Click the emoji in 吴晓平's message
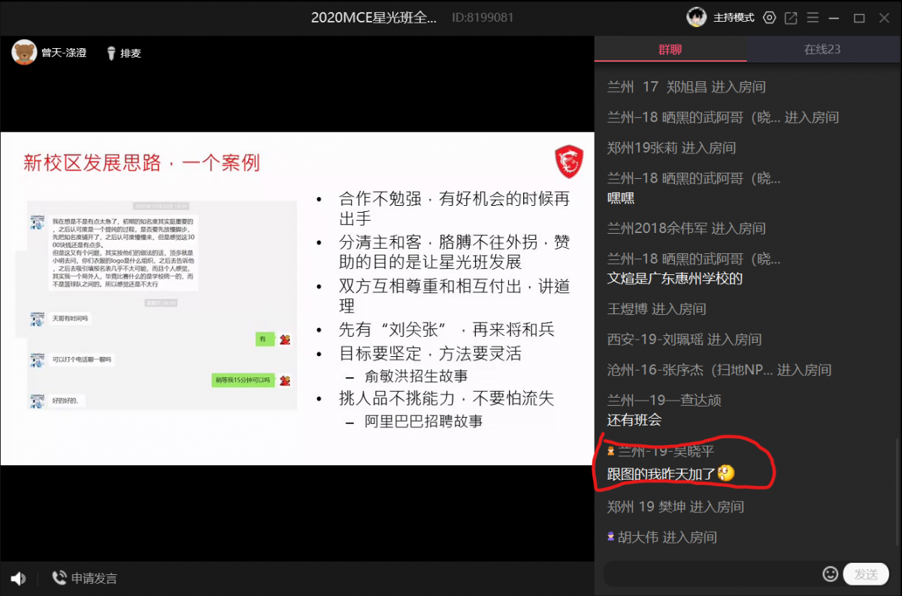Viewport: 902px width, 596px height. [x=725, y=473]
